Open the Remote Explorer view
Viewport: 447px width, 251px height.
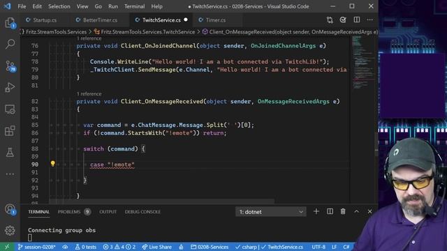point(10,109)
